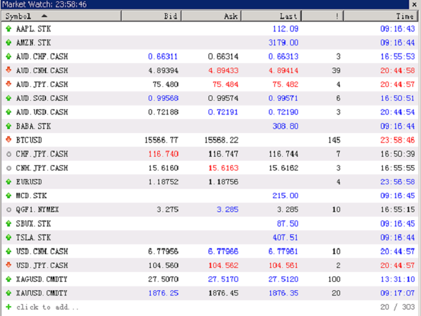Select the CNH.JPY.CASH symbol name
Image resolution: width=421 pixels, height=316 pixels.
[x=42, y=168]
